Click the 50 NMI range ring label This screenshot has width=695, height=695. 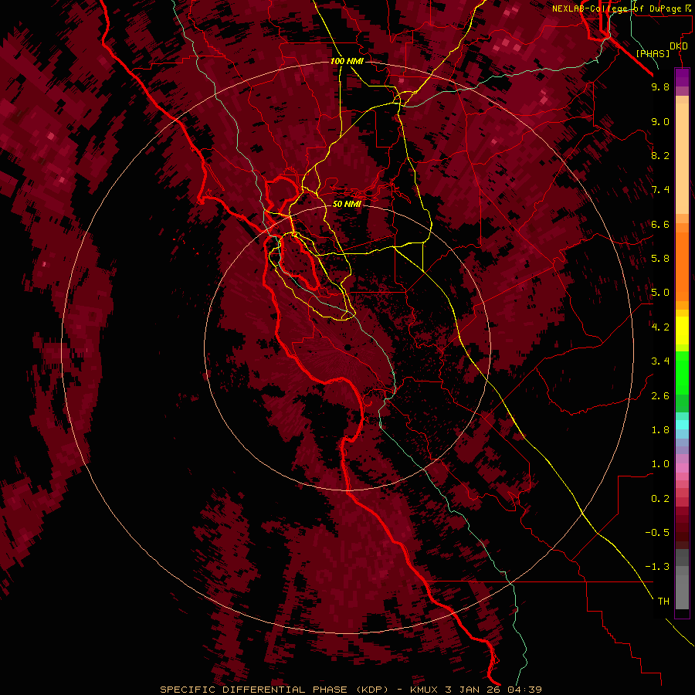347,204
